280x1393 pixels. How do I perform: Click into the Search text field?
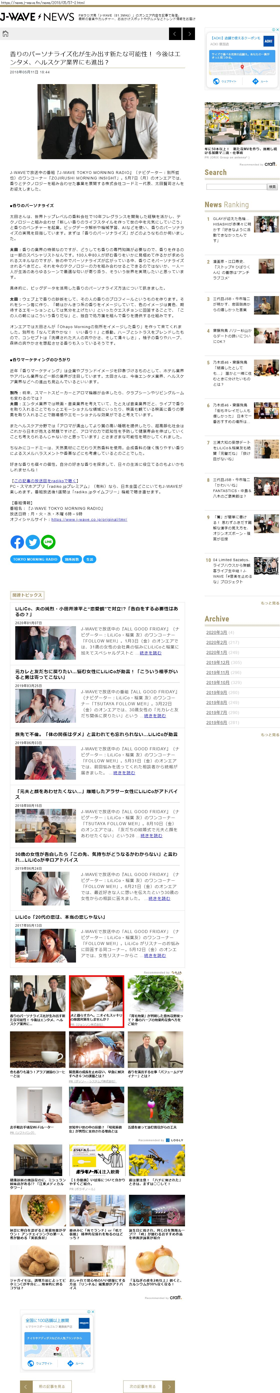click(x=236, y=186)
